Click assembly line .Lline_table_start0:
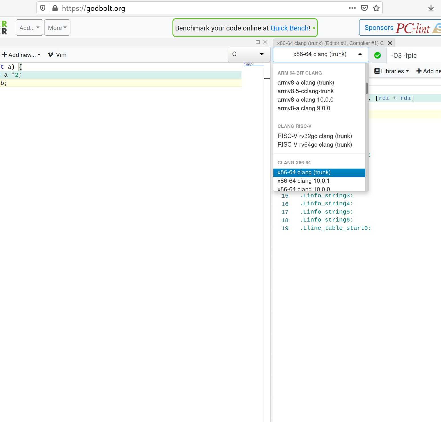441x422 pixels. coord(335,228)
